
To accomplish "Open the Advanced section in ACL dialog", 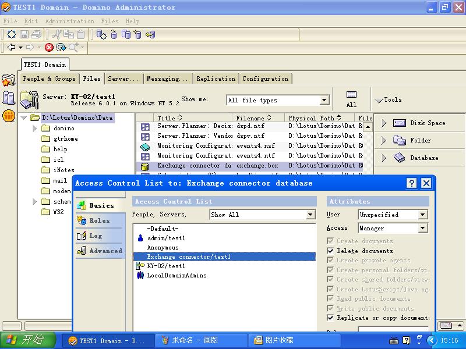I will click(99, 251).
